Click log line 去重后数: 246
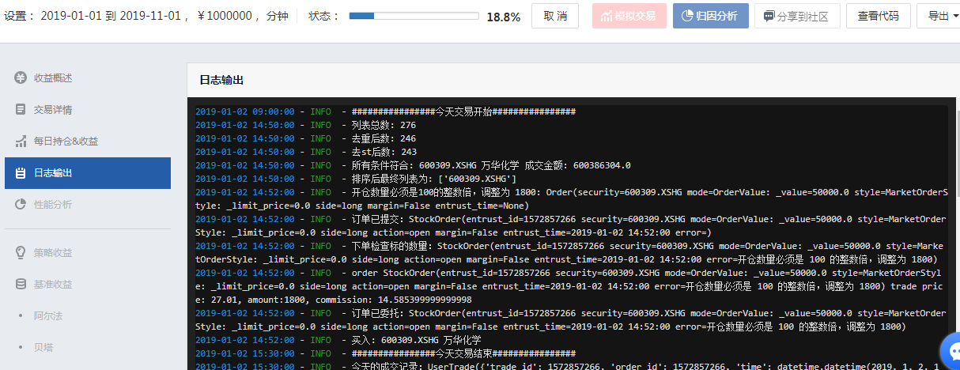Screen dimensions: 960x370 click(x=305, y=138)
